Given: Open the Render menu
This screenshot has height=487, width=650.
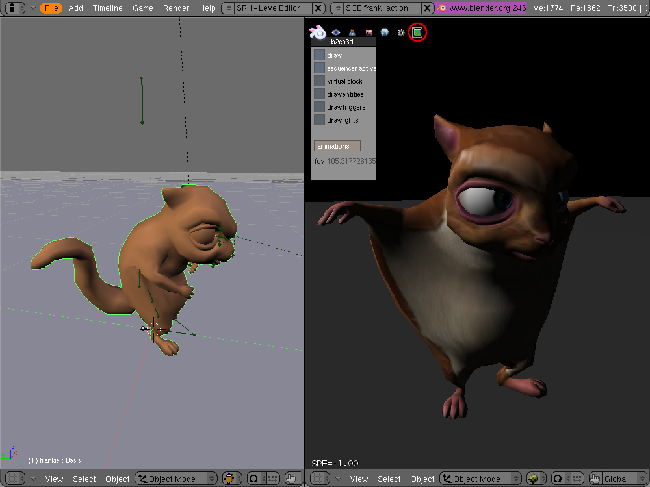Looking at the screenshot, I should pyautogui.click(x=176, y=8).
